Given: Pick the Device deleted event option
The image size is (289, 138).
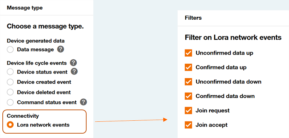Looking at the screenshot, I should point(10,92).
